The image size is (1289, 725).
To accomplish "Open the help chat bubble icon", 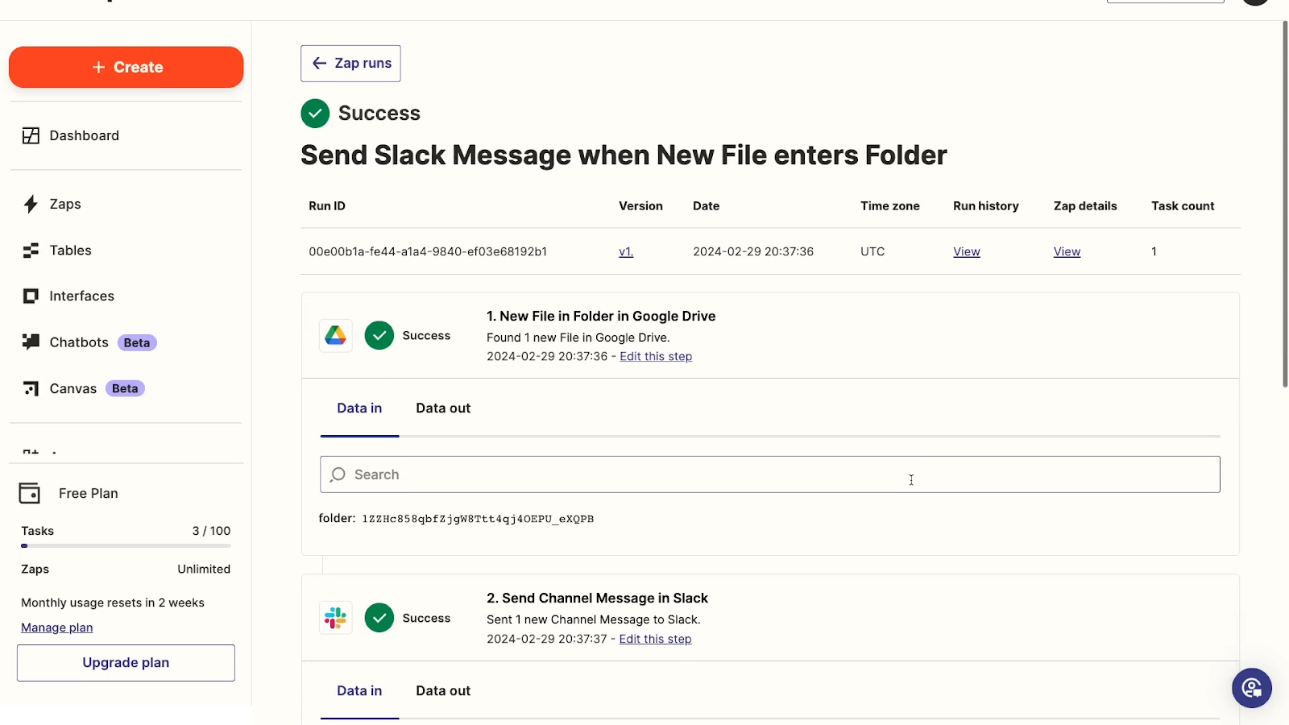I will point(1252,688).
